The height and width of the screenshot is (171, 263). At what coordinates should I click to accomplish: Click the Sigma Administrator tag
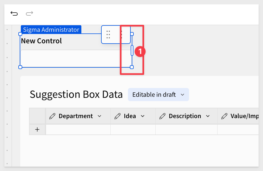point(51,30)
